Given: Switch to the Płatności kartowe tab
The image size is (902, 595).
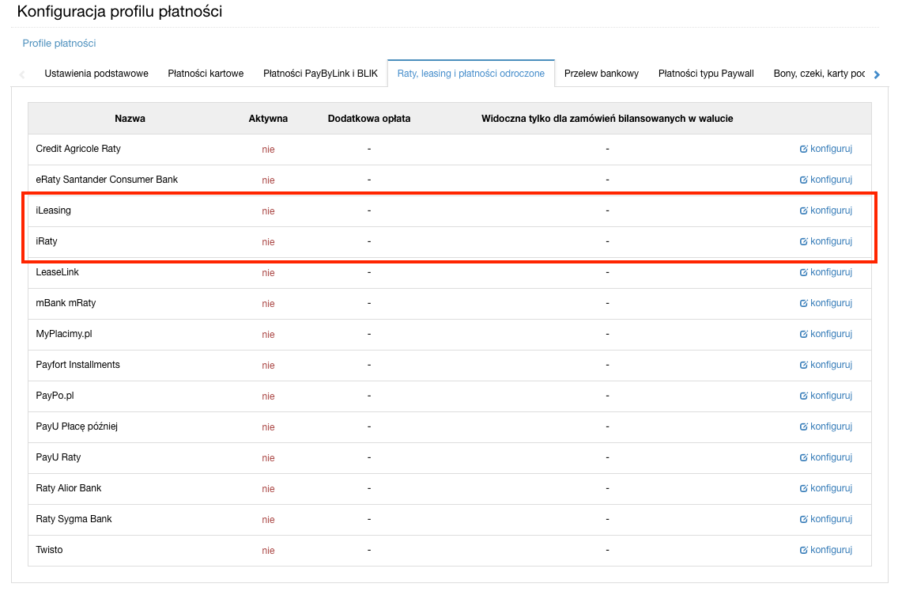Looking at the screenshot, I should [x=206, y=74].
